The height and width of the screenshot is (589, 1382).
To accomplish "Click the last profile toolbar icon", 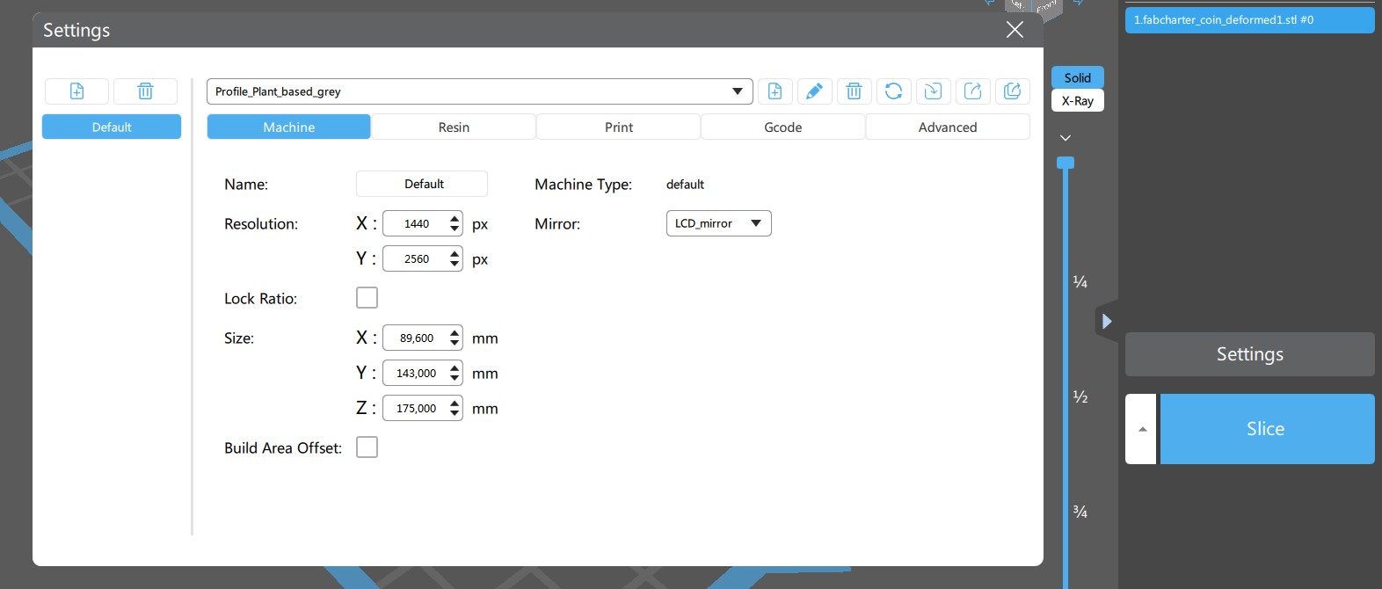I will (x=1012, y=91).
